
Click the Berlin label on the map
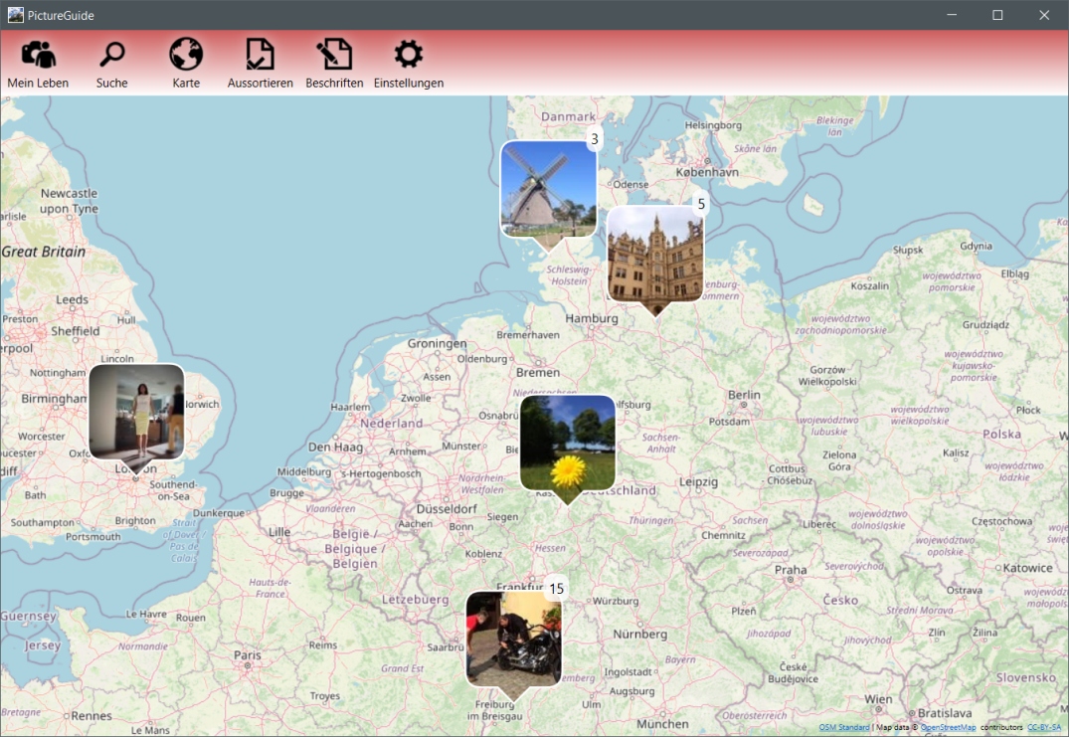(744, 395)
